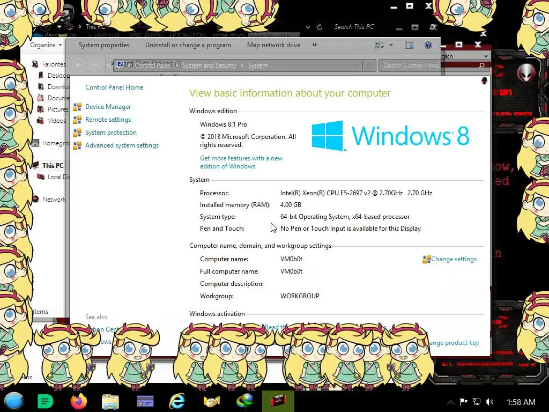The width and height of the screenshot is (549, 412).
Task: Click the Change product key link
Action: coord(454,343)
